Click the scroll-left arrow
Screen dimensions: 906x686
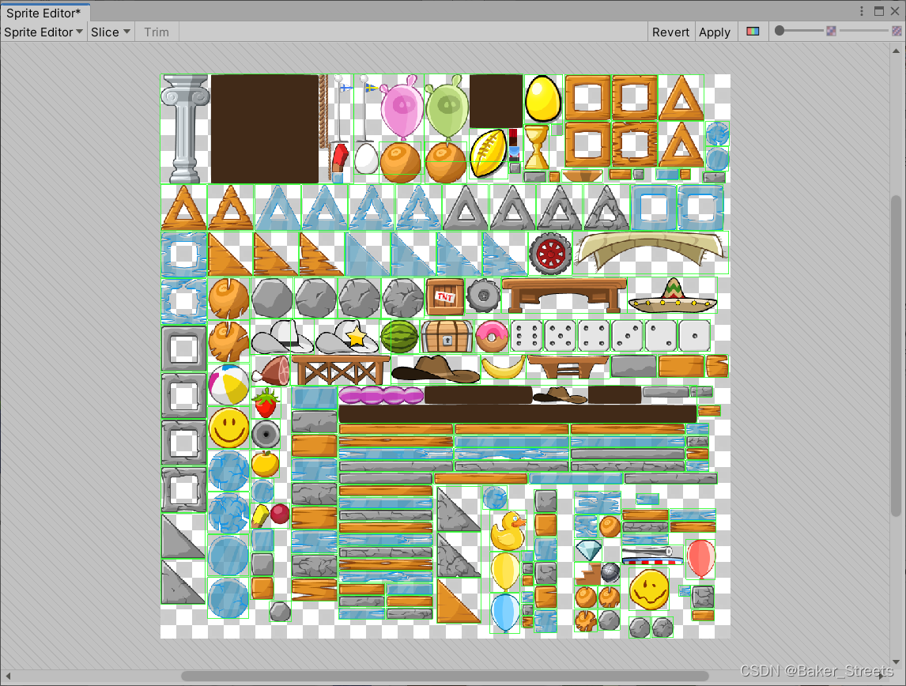[x=8, y=676]
